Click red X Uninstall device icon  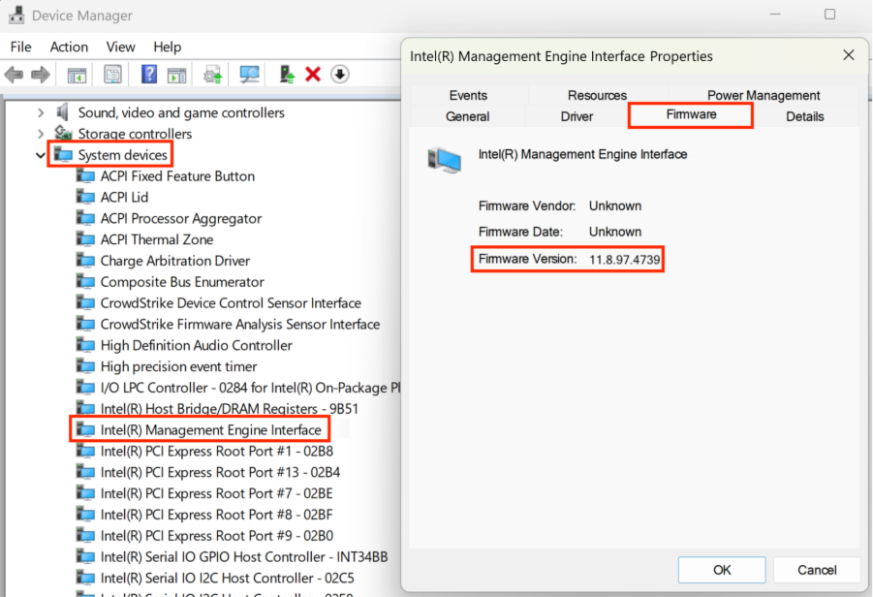tap(313, 75)
